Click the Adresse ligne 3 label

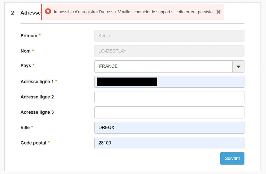click(x=37, y=112)
